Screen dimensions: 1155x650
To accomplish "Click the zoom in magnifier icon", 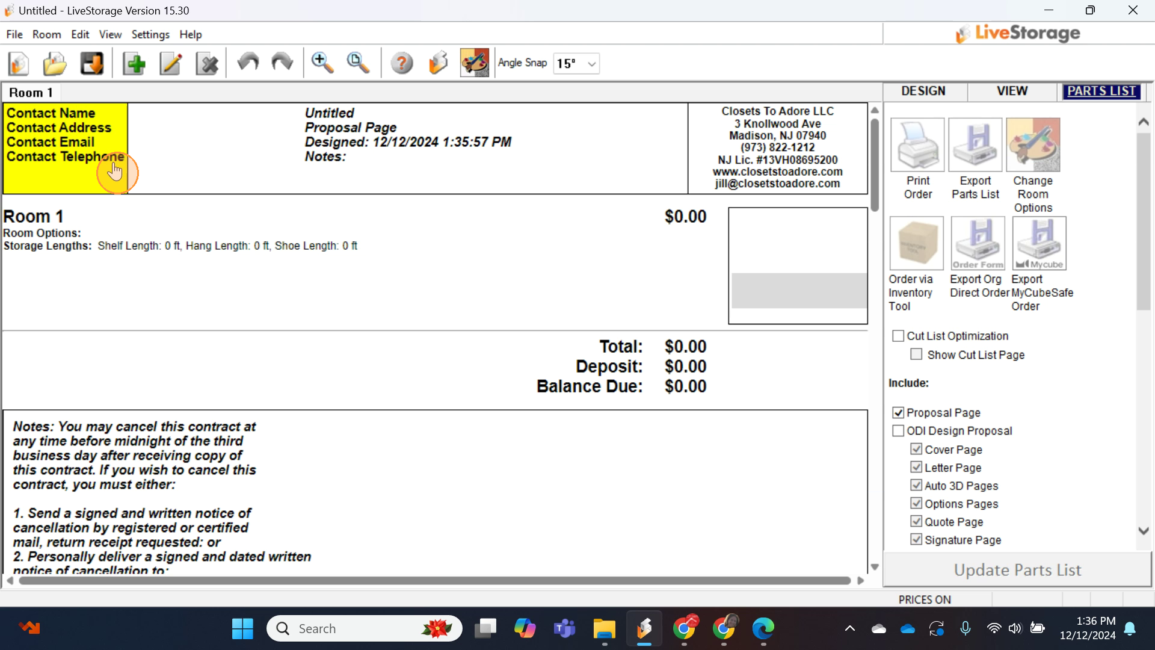I will pos(322,63).
